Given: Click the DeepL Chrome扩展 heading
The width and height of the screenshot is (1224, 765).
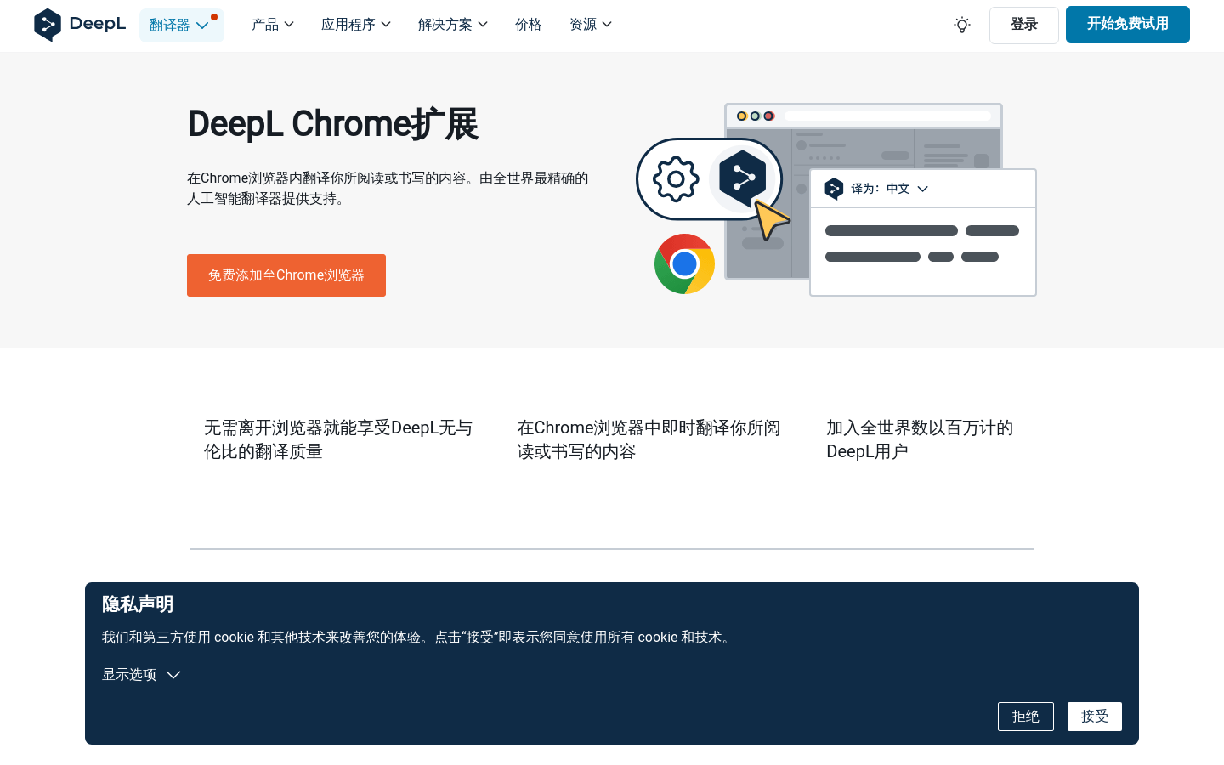Looking at the screenshot, I should tap(333, 124).
